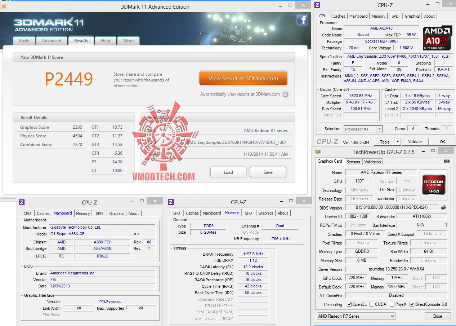
Task: Open SPD tab in the Memory CPU-Z window
Action: point(249,213)
